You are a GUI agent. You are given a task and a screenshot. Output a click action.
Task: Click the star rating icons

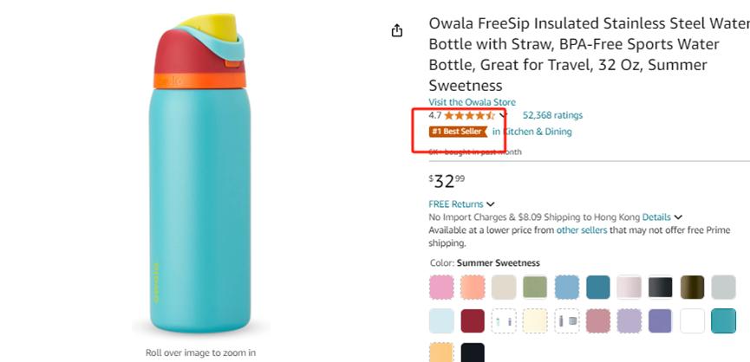coord(469,115)
